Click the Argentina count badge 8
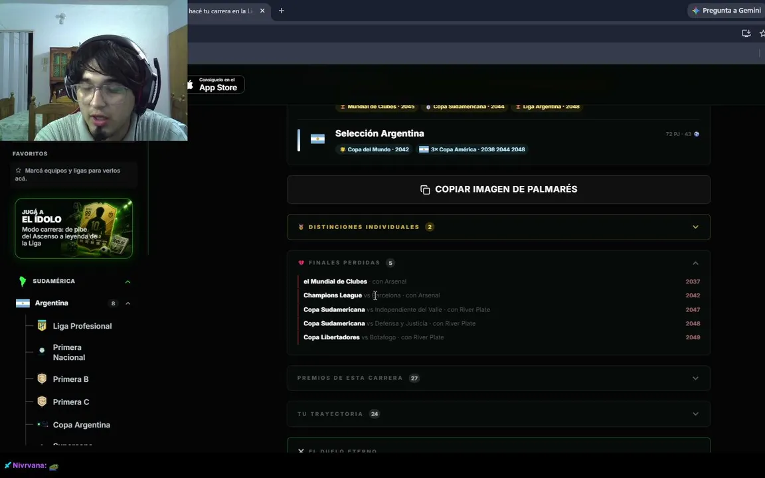 pyautogui.click(x=113, y=303)
